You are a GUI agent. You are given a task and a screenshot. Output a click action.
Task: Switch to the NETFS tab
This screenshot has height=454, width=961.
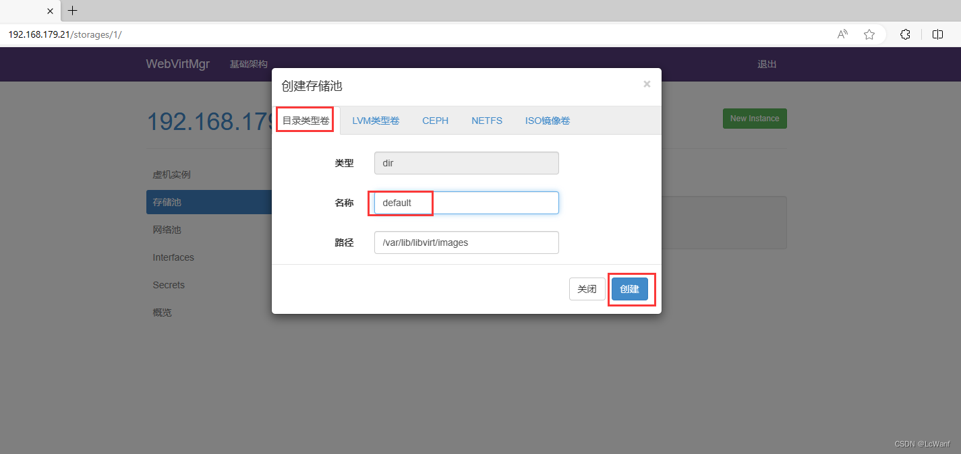pos(487,121)
